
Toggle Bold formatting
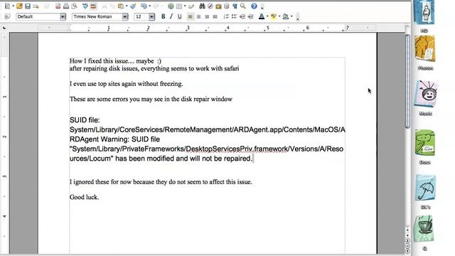[x=163, y=16]
